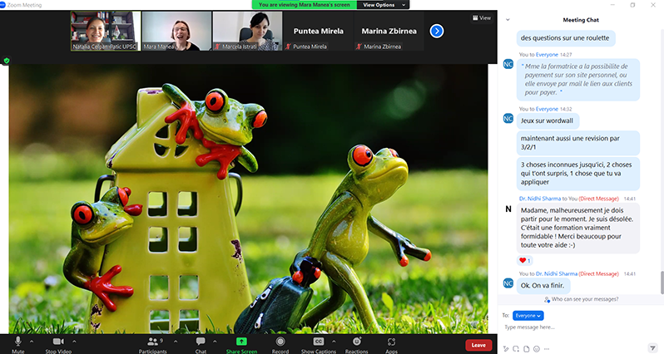Click the heart reaction on Nidhi's message
The height and width of the screenshot is (354, 664).
click(524, 260)
